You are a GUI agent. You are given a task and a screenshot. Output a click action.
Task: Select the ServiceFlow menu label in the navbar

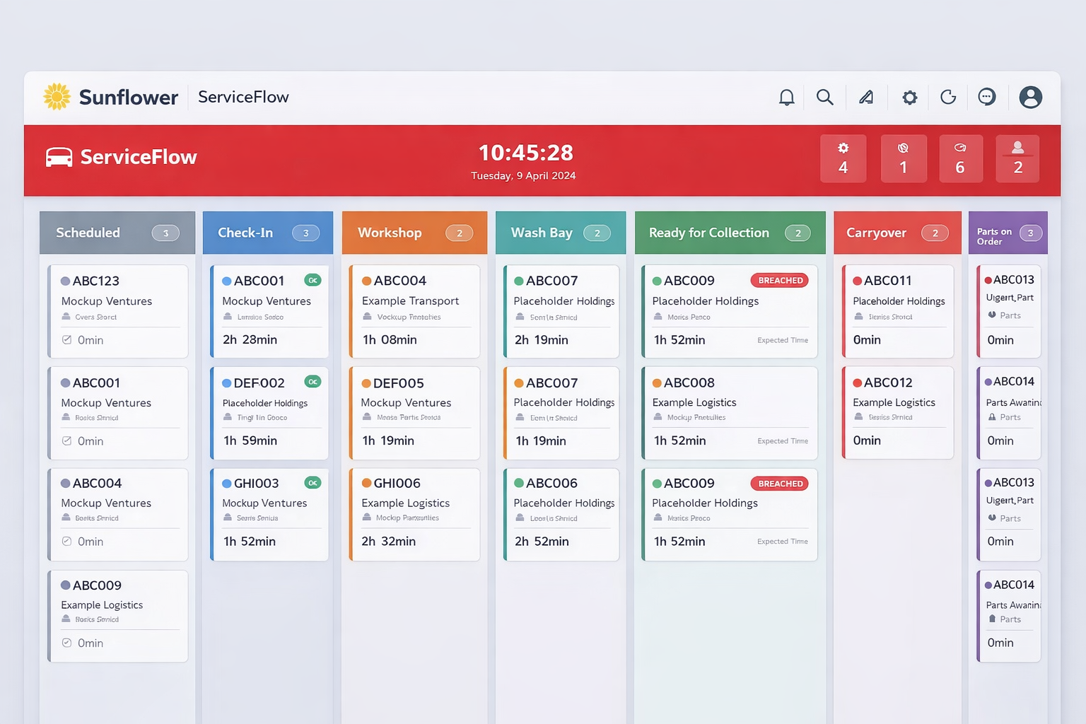coord(243,97)
